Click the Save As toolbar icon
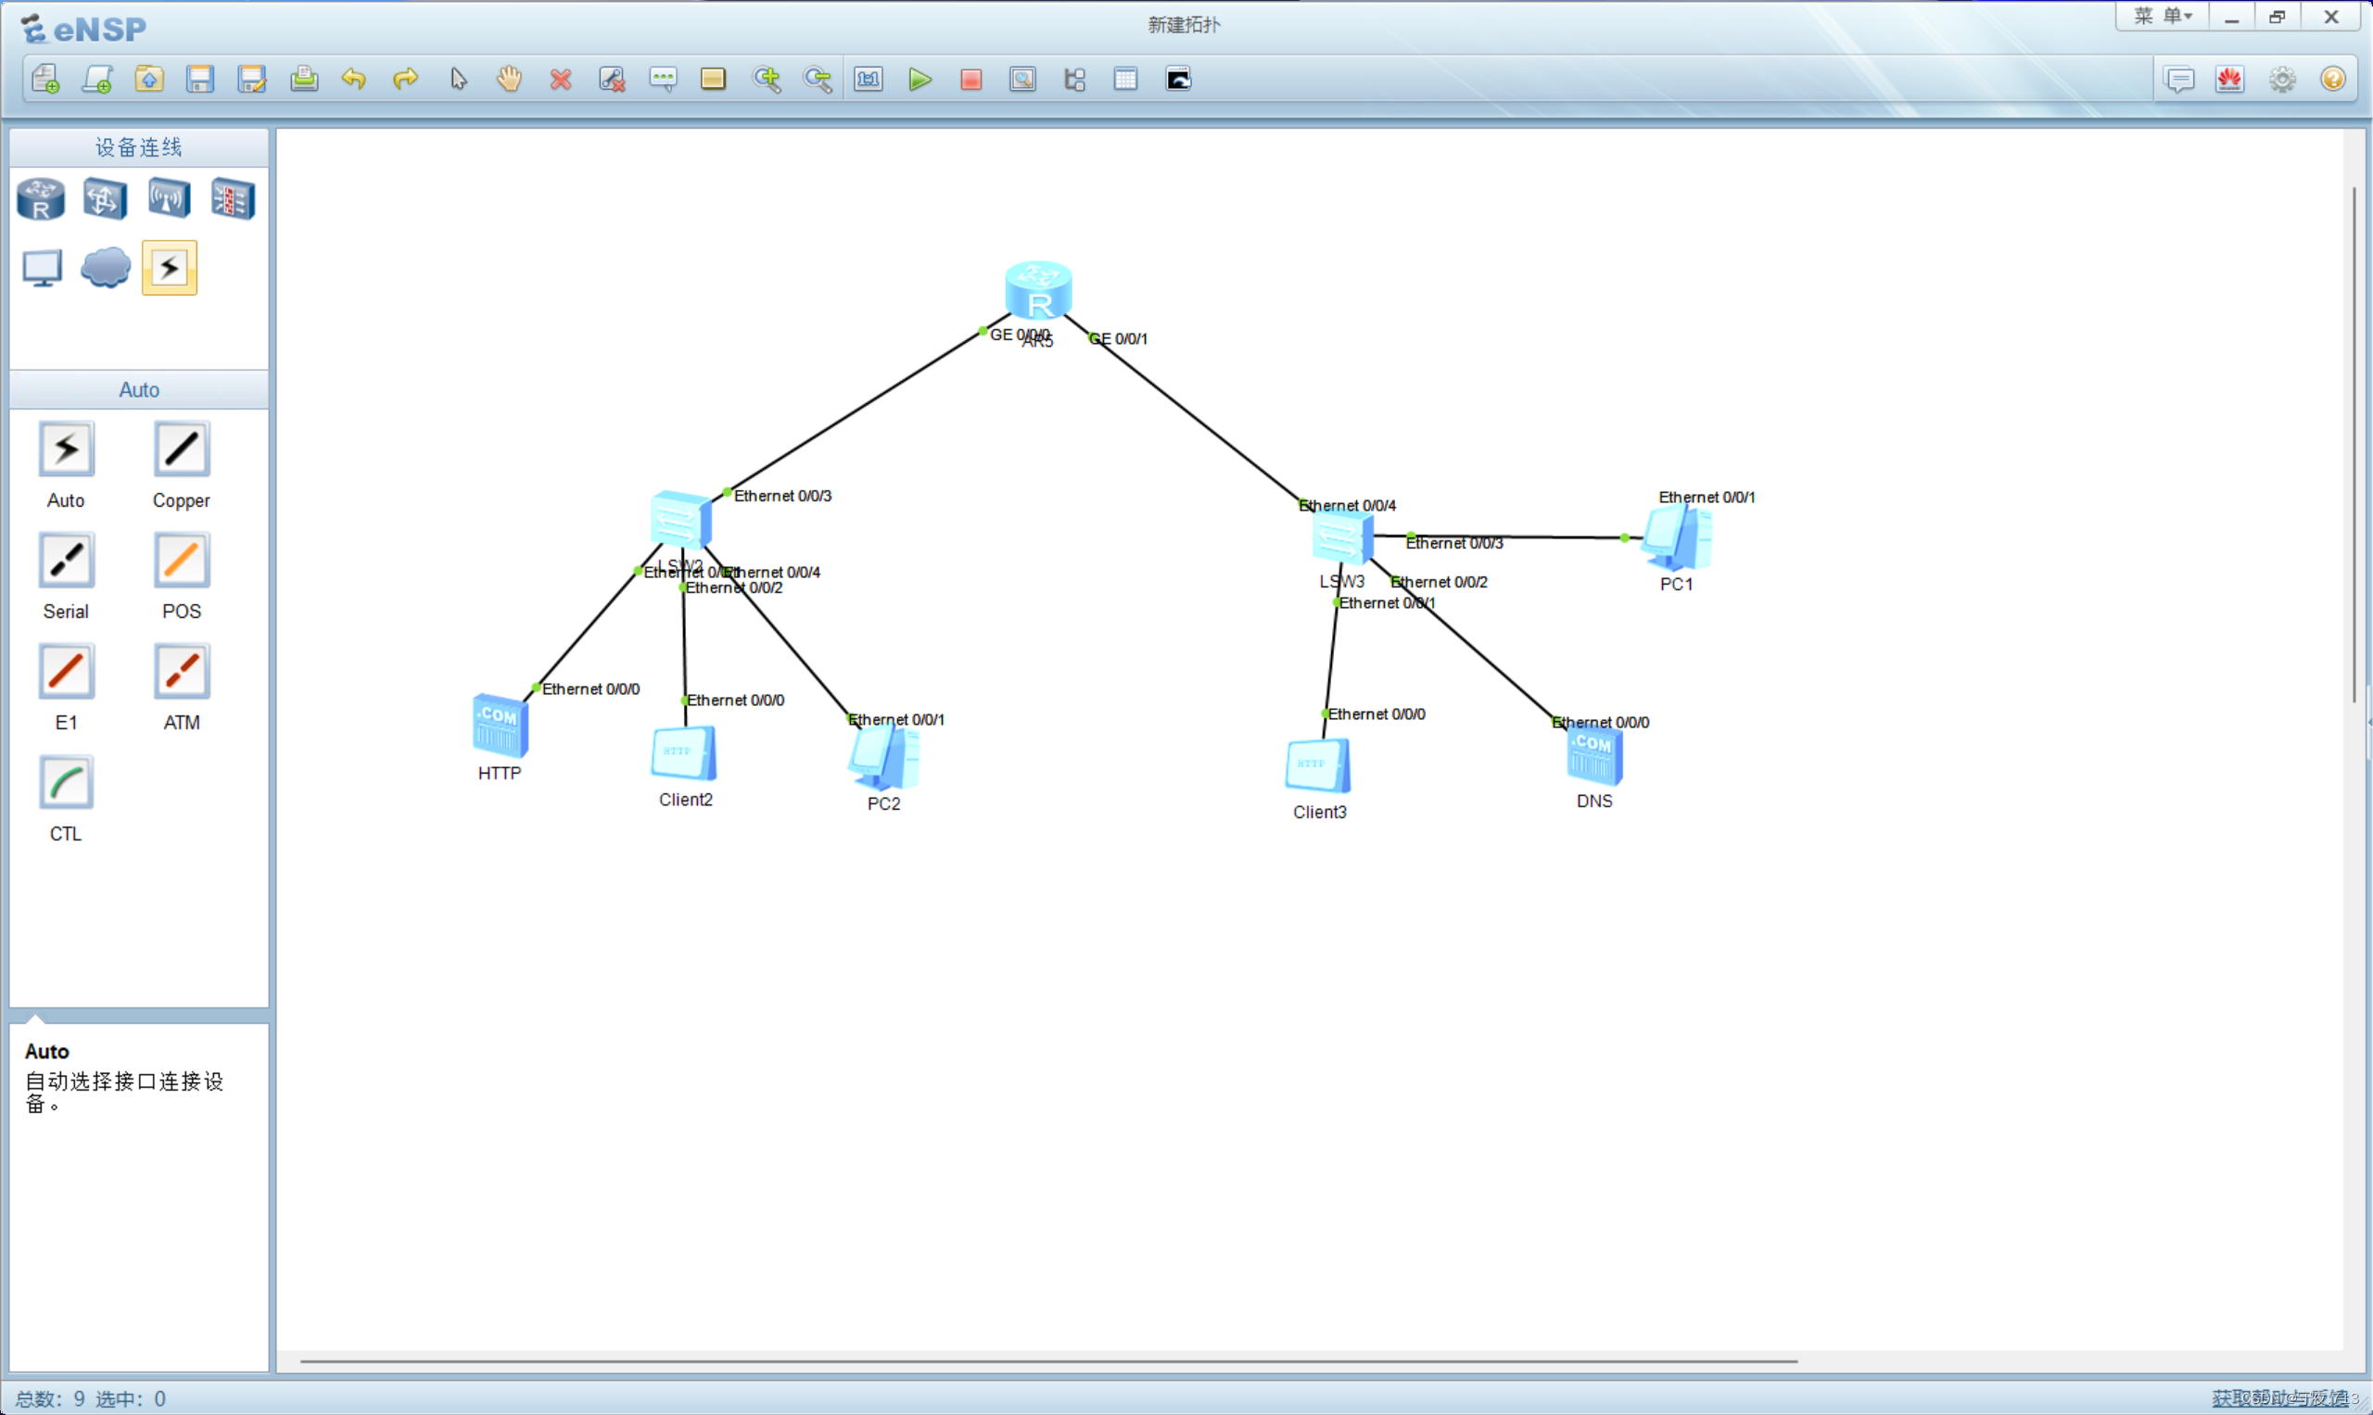 (x=252, y=79)
